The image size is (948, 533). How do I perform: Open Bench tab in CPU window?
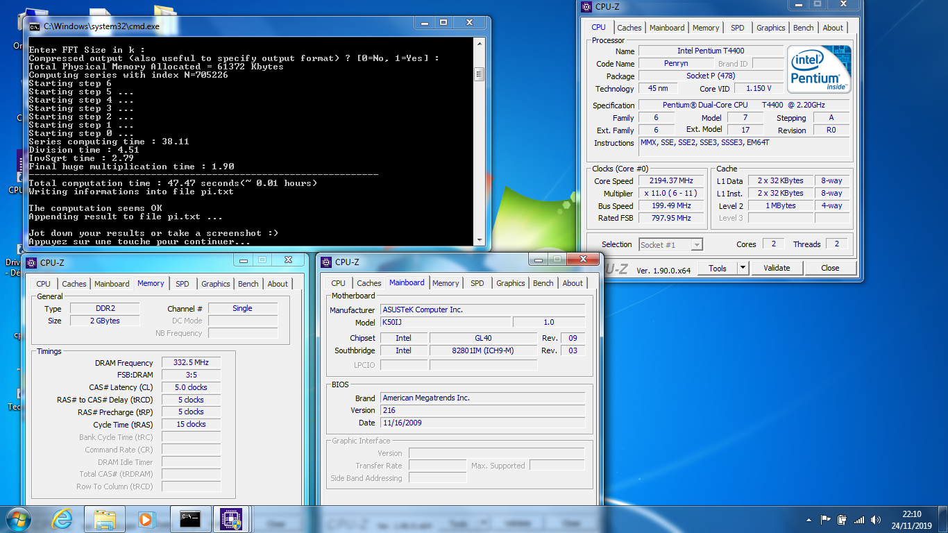[x=804, y=28]
